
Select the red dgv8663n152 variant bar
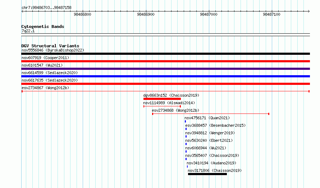tap(162, 99)
